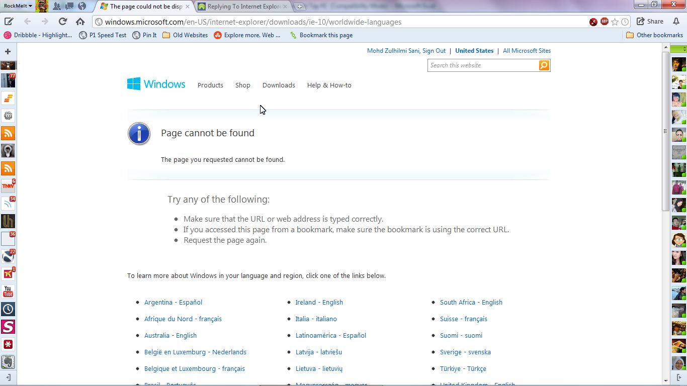The height and width of the screenshot is (386, 687).
Task: Switch to the 'Replying To Internet Explorer' tab
Action: pyautogui.click(x=243, y=7)
